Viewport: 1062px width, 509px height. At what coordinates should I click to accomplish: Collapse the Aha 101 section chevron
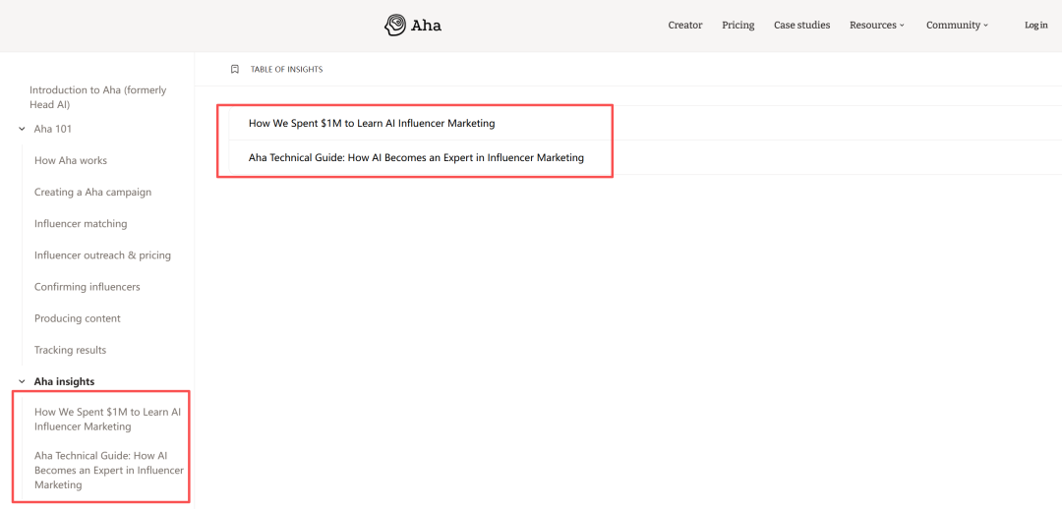point(22,129)
